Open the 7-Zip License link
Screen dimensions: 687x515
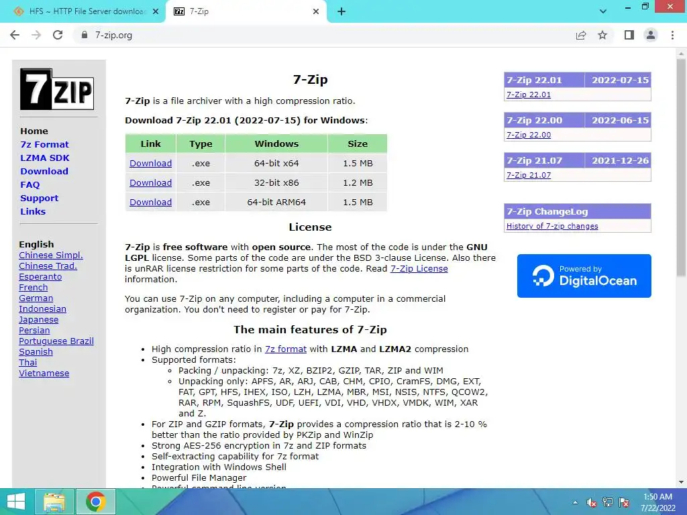coord(419,268)
